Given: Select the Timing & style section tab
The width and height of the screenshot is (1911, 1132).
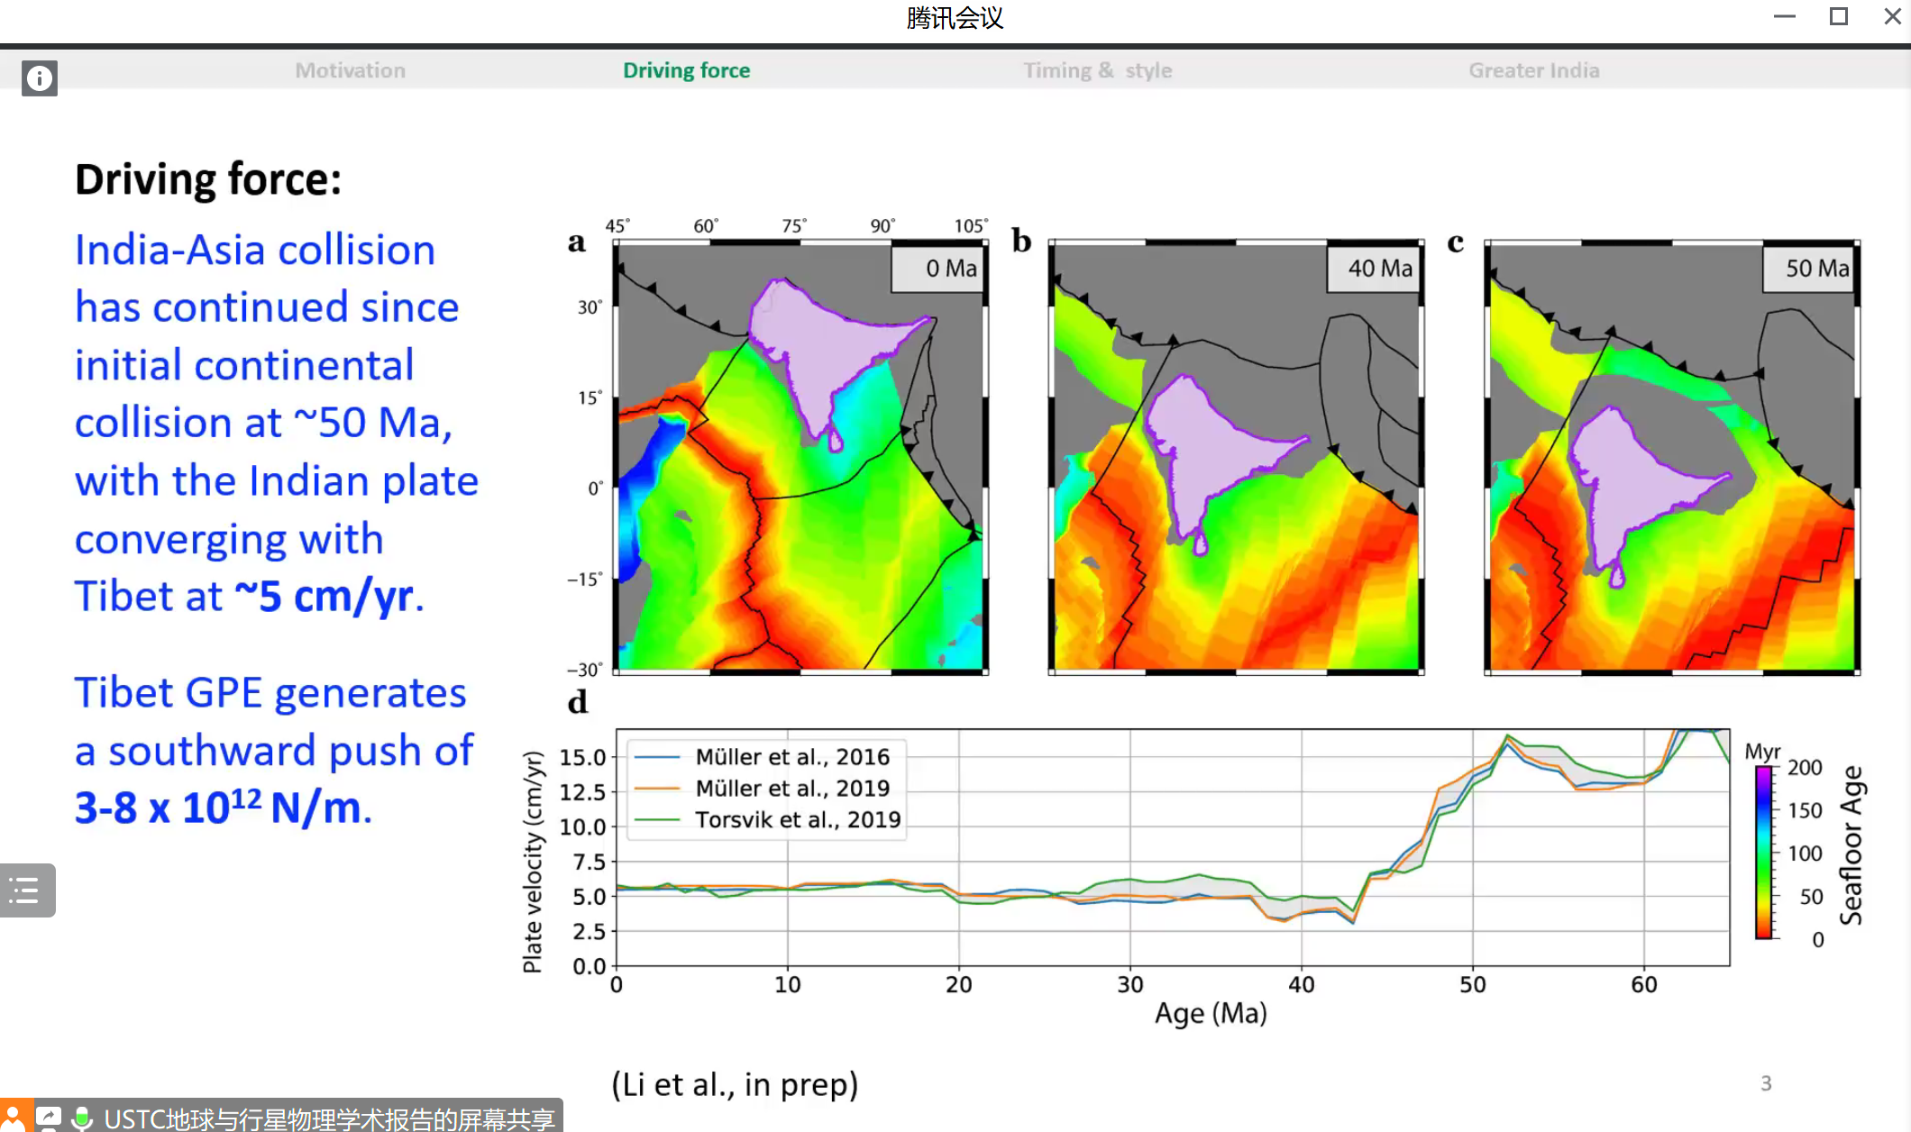Looking at the screenshot, I should pyautogui.click(x=1097, y=70).
